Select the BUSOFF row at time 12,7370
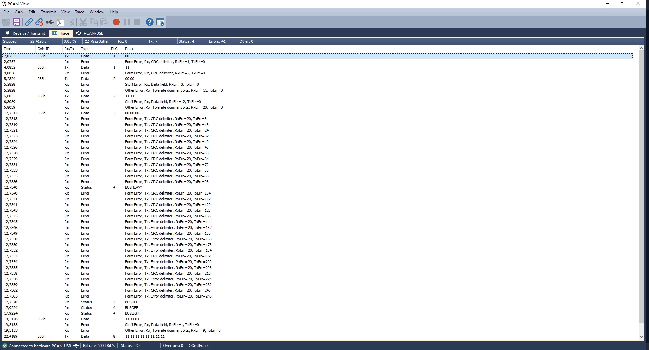Screen dimensions: 649x350 pos(317,302)
